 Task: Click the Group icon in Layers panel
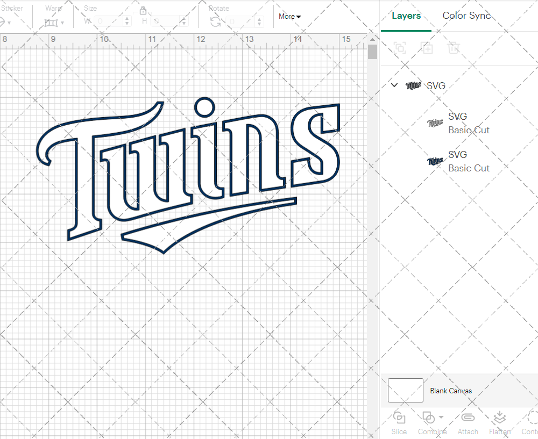400,48
